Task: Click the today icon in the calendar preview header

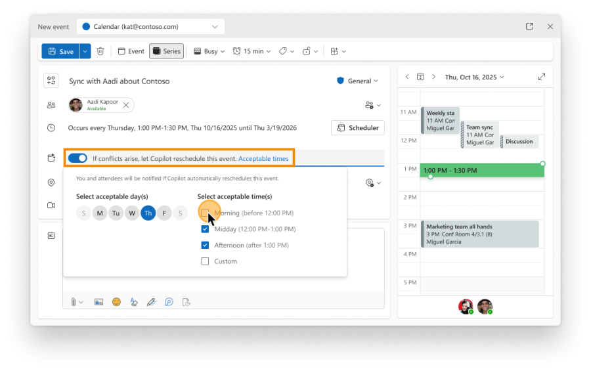Action: pyautogui.click(x=420, y=77)
